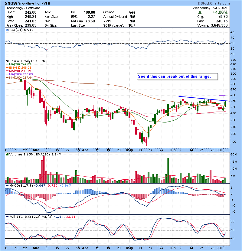The width and height of the screenshot is (242, 251).
Task: Click the StockCharts.com watermark link
Action: [x=214, y=3]
